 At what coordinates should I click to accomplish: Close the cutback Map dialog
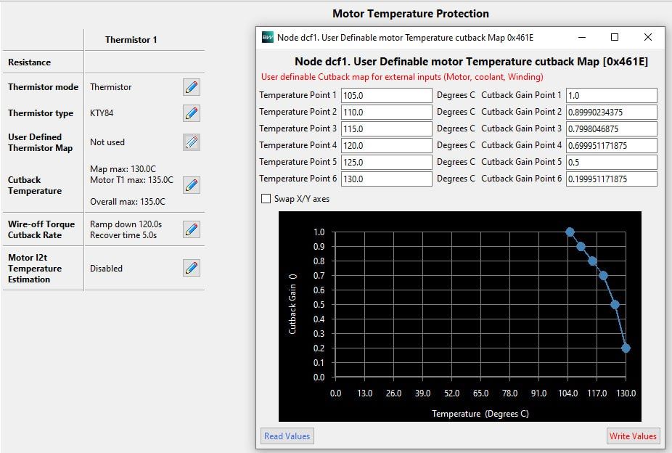click(648, 37)
